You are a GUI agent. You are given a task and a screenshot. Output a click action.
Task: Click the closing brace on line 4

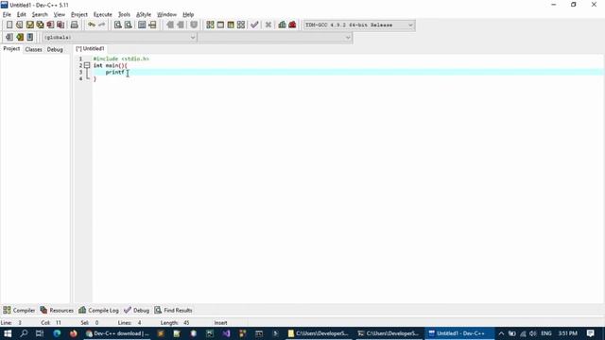point(95,78)
